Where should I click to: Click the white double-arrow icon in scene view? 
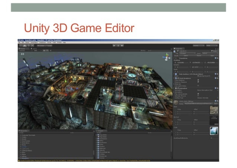pos(23,54)
